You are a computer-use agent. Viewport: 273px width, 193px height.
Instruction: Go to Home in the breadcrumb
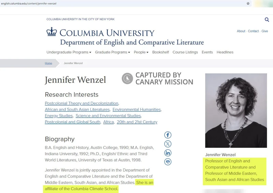tap(48, 63)
